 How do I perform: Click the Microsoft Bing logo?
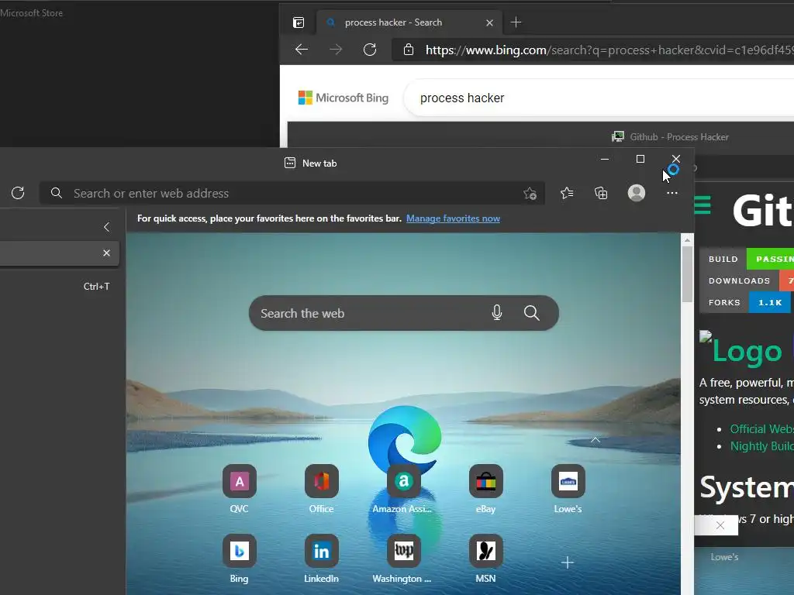pos(343,98)
